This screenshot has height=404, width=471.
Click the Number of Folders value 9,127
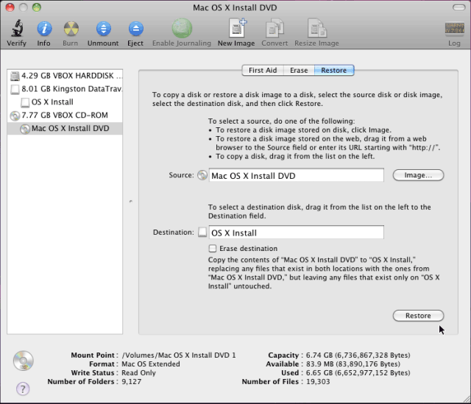click(131, 381)
